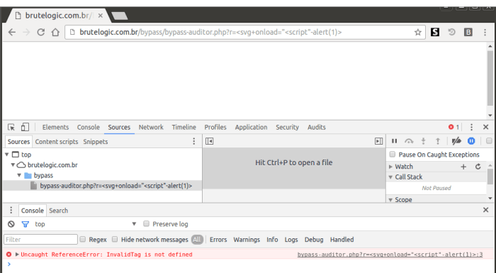Click the console Filter text field
The image size is (496, 273).
click(40, 240)
